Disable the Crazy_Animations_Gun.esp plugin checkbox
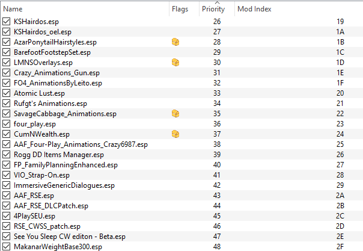 point(7,73)
